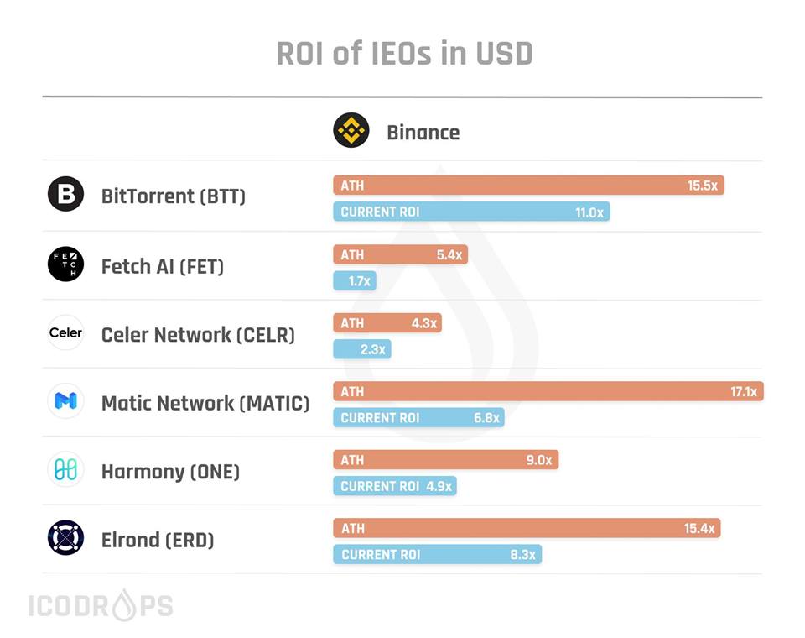Click the BitTorrent ATH 15.5x orange bar
Image resolution: width=805 pixels, height=638 pixels.
[528, 186]
